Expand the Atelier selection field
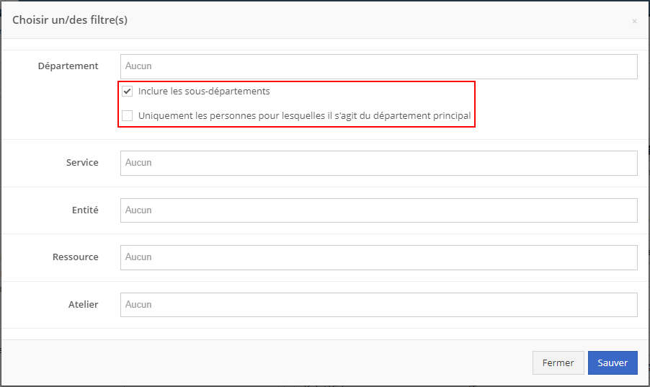 [378, 305]
